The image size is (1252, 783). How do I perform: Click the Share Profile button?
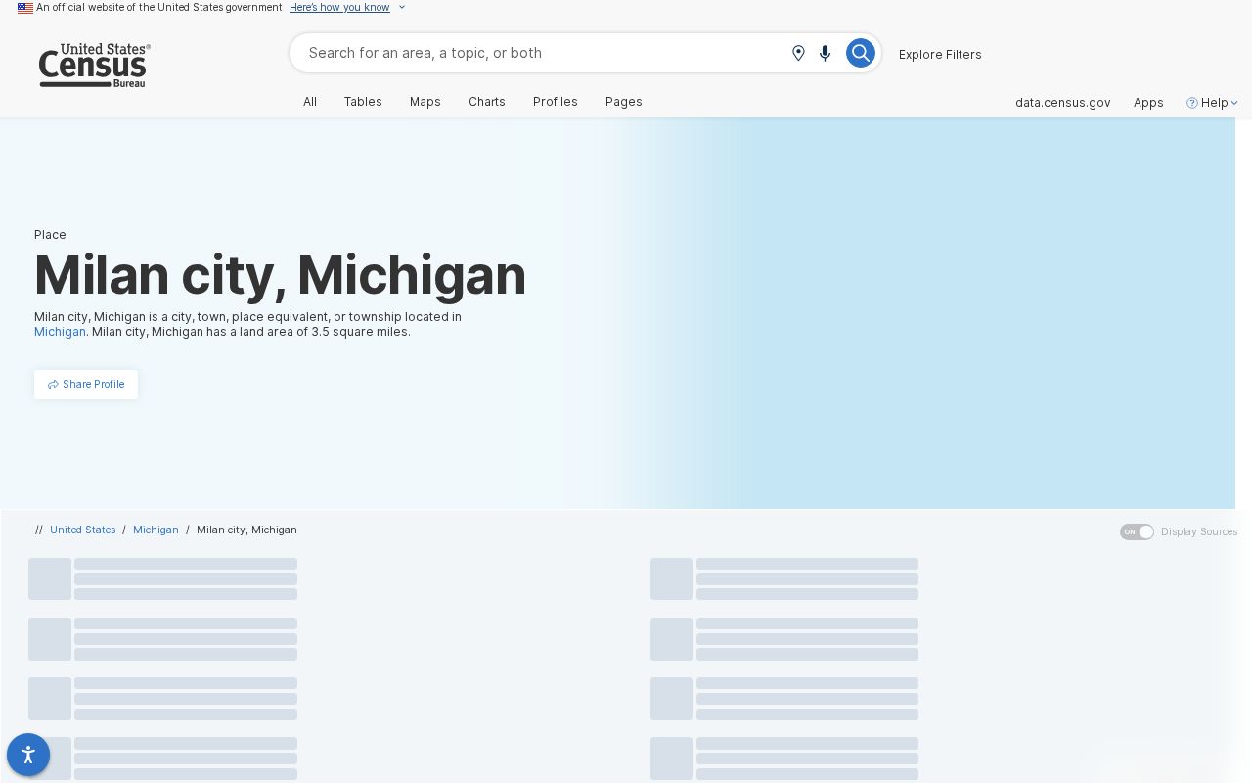pyautogui.click(x=86, y=385)
